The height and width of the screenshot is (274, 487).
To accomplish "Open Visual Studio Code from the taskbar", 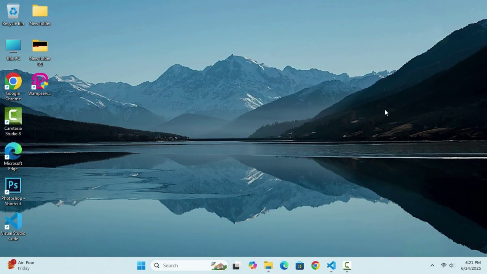I will (x=331, y=266).
